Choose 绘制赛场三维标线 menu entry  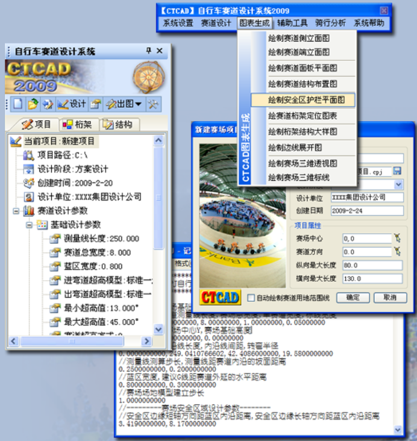(303, 178)
